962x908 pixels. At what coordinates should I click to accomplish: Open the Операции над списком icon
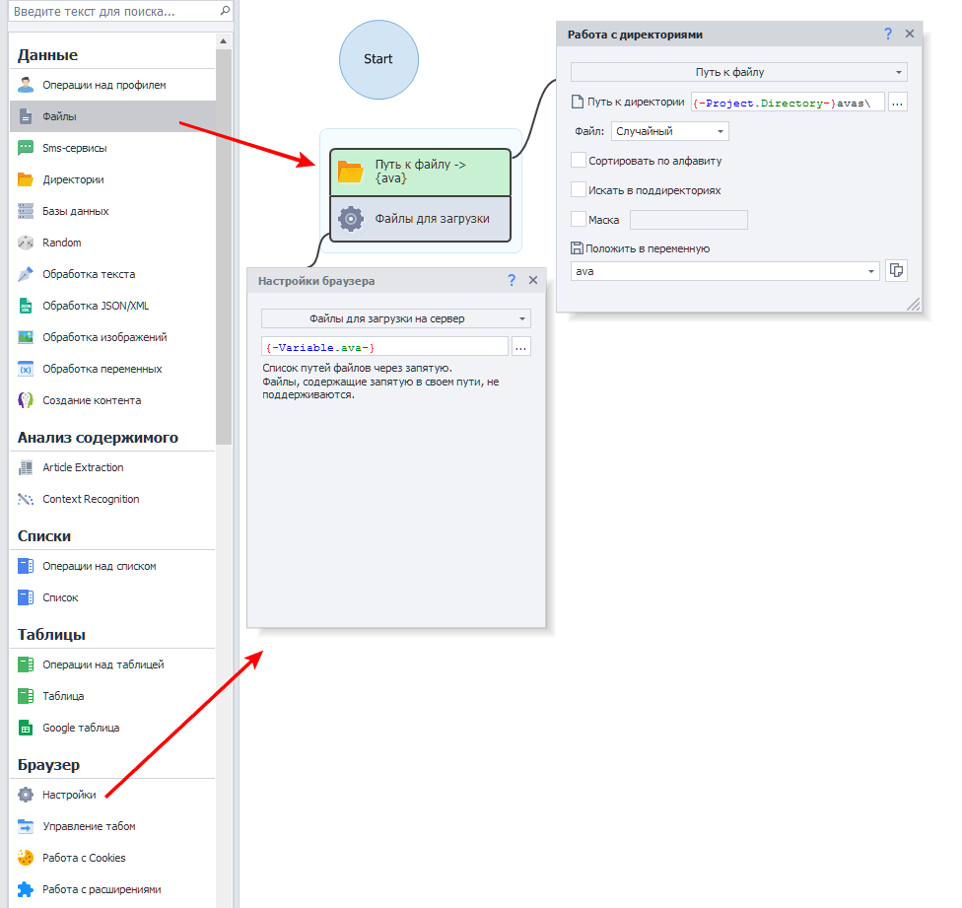click(x=26, y=566)
